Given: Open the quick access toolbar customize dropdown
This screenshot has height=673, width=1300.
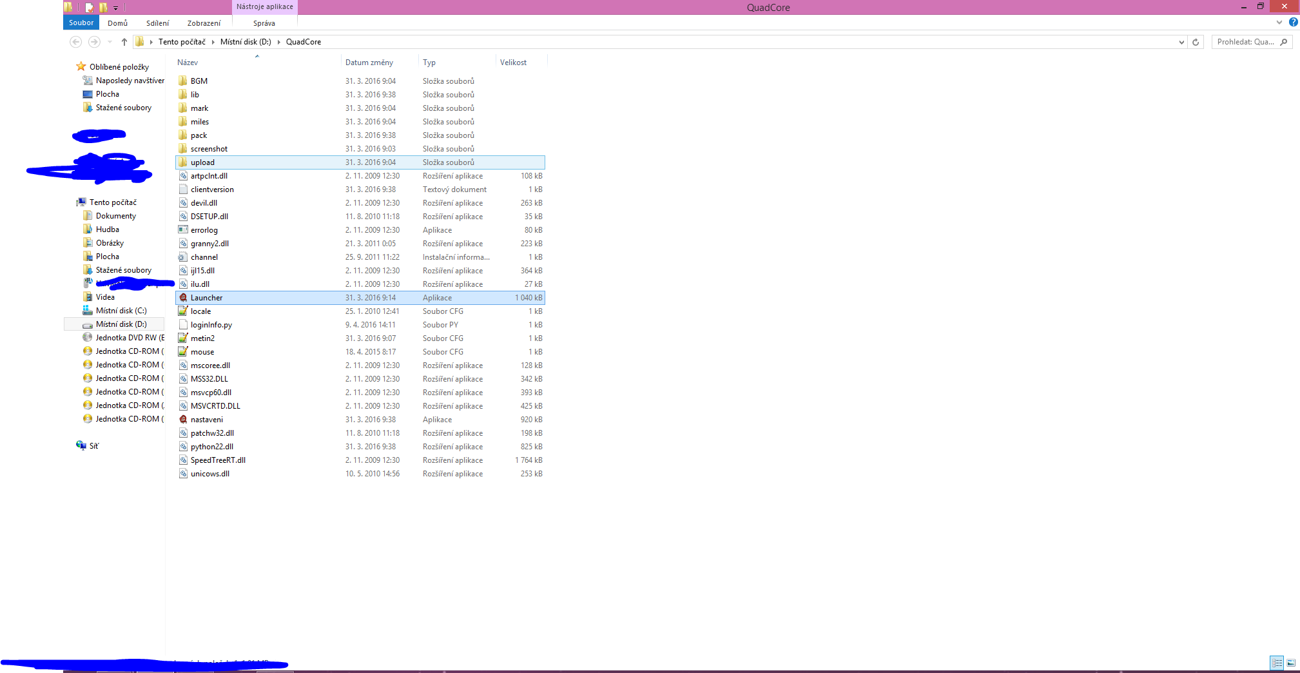Looking at the screenshot, I should pyautogui.click(x=116, y=8).
